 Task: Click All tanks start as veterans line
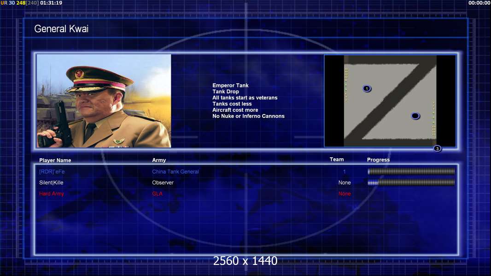click(x=245, y=98)
